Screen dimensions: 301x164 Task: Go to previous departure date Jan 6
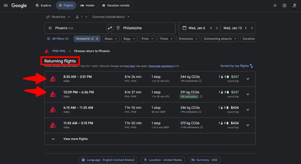tap(211, 28)
